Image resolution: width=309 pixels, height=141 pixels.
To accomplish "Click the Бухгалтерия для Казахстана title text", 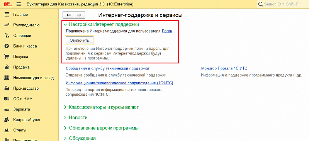I will tap(80, 4).
